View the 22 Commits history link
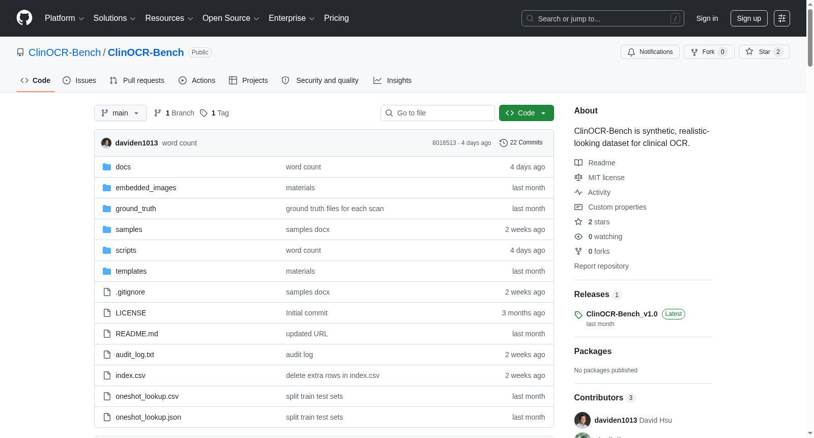Screen dimensions: 814x438 [521, 143]
